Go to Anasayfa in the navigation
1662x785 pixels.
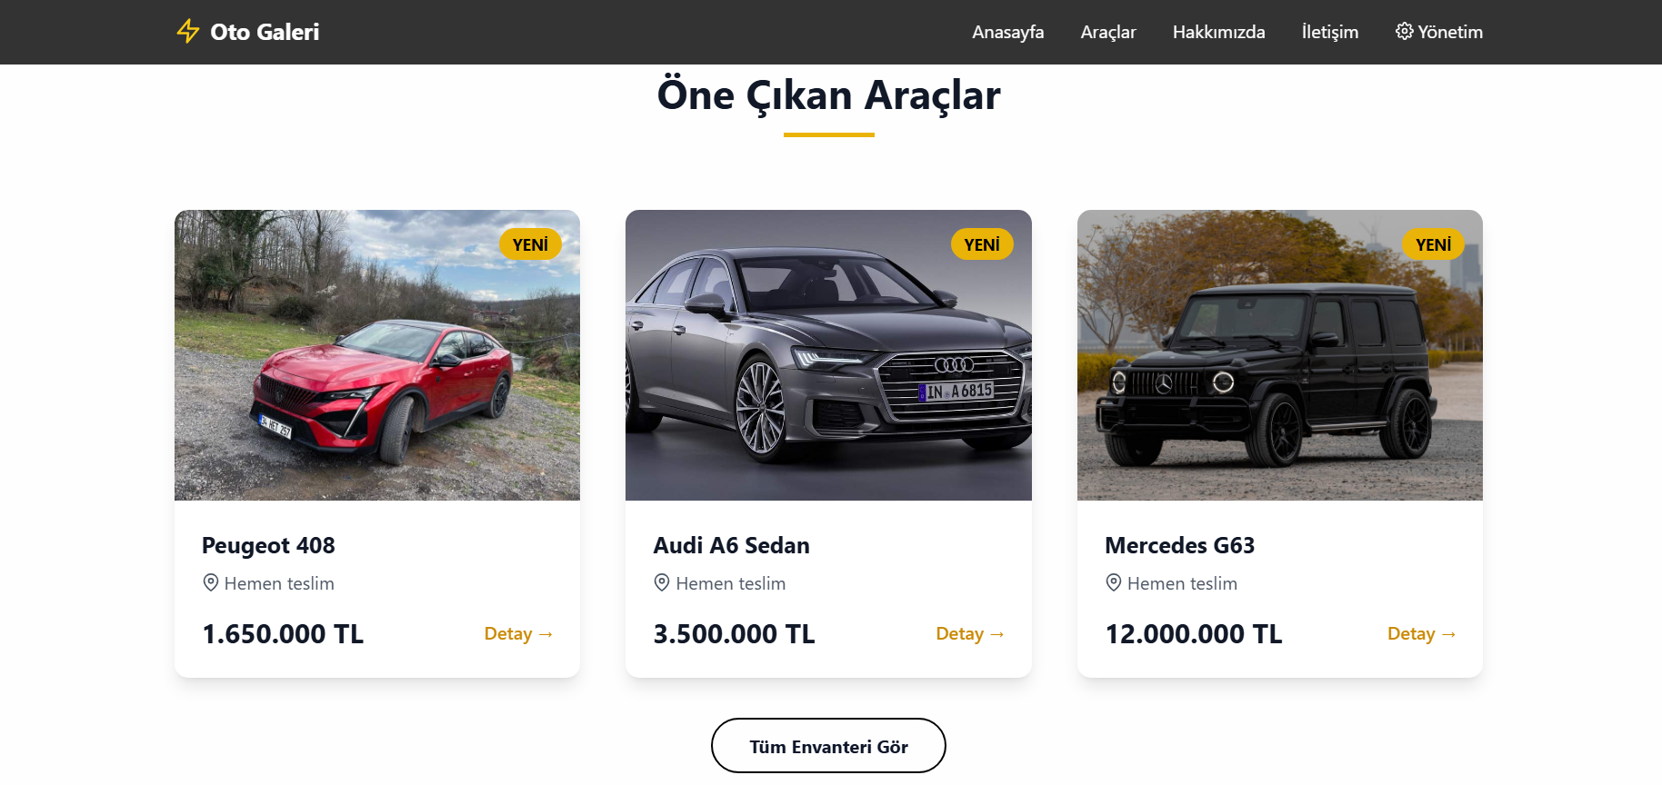pos(1007,32)
